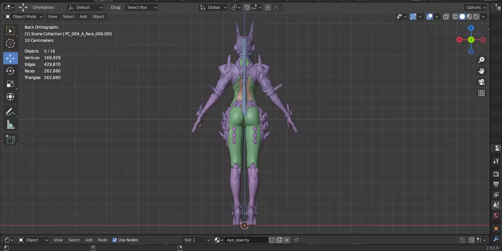Open the World properties tab
Viewport: 502px width, 251px height.
click(x=496, y=215)
